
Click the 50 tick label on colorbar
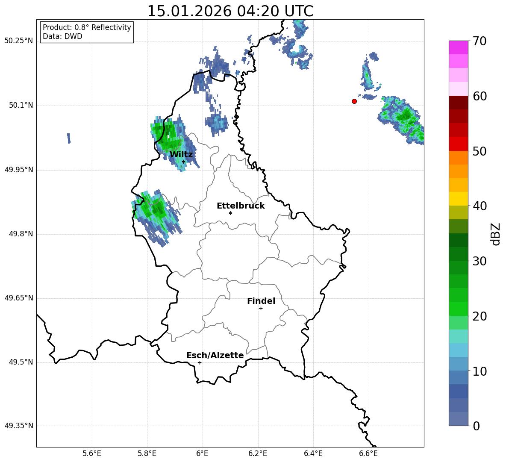(480, 151)
